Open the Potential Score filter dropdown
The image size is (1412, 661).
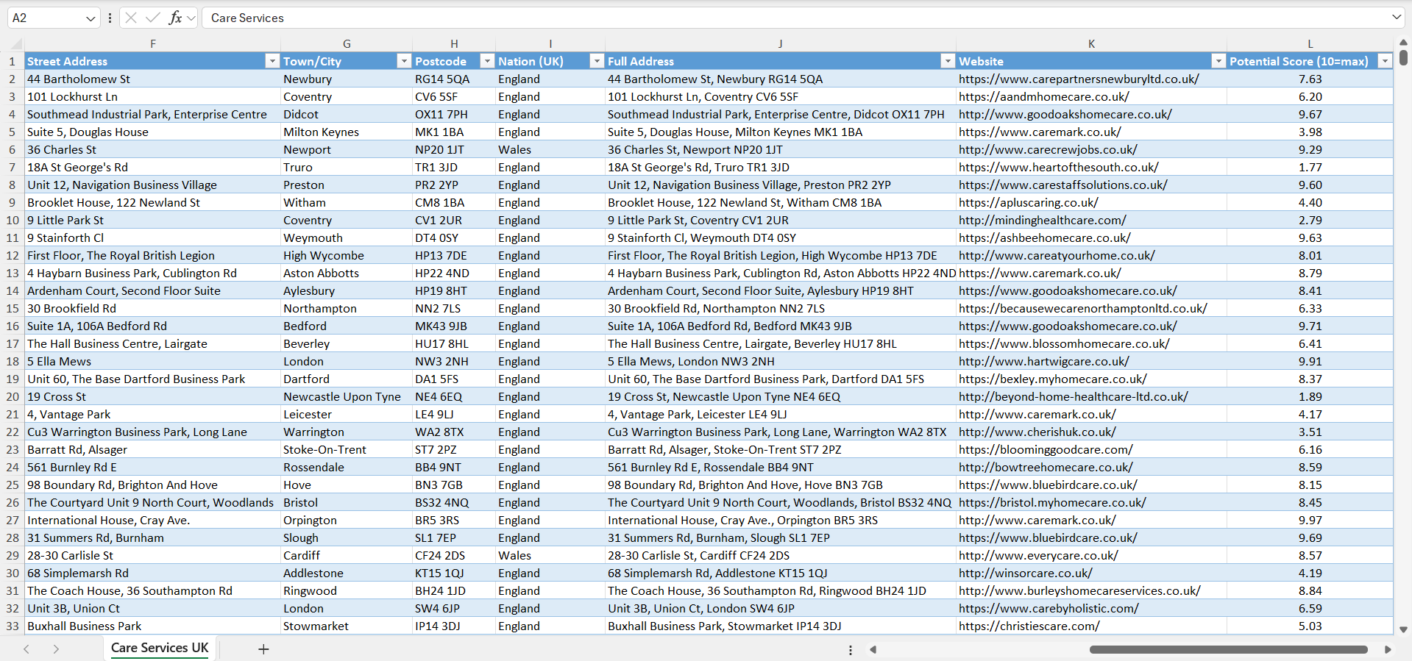click(1385, 61)
